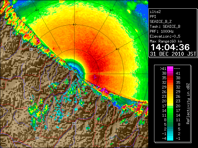Click the boxed '40' range label due south of radar

(74, 123)
